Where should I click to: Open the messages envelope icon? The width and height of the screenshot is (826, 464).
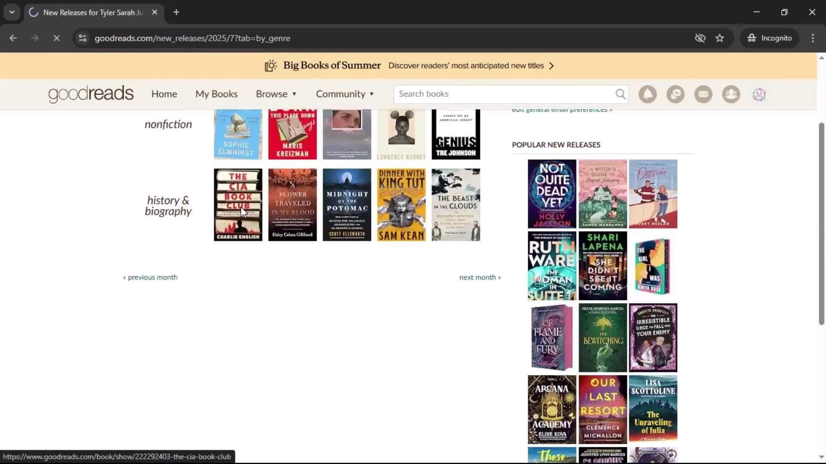click(x=703, y=94)
